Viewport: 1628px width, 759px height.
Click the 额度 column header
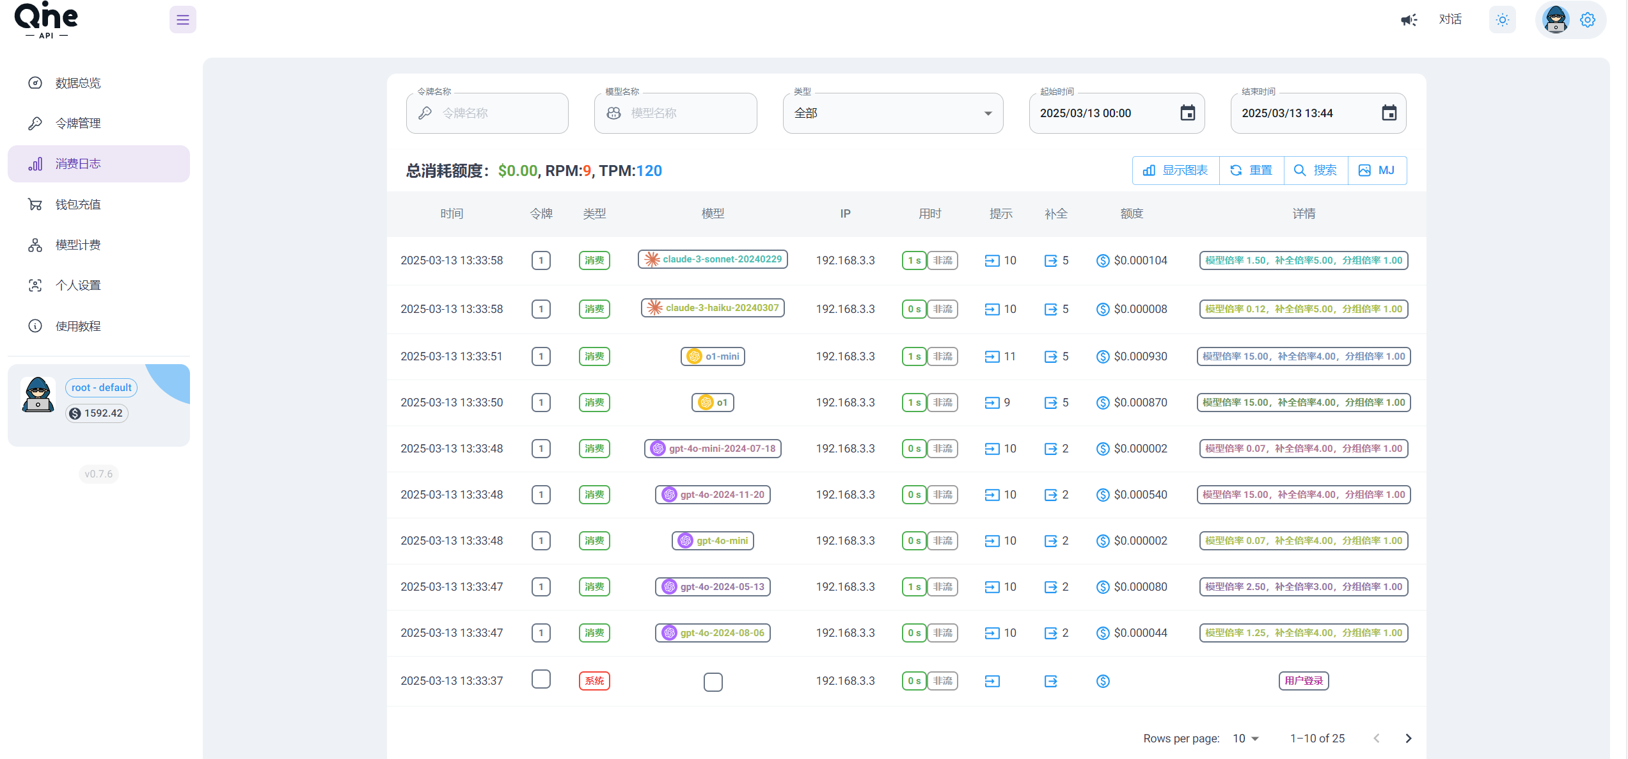[1132, 214]
